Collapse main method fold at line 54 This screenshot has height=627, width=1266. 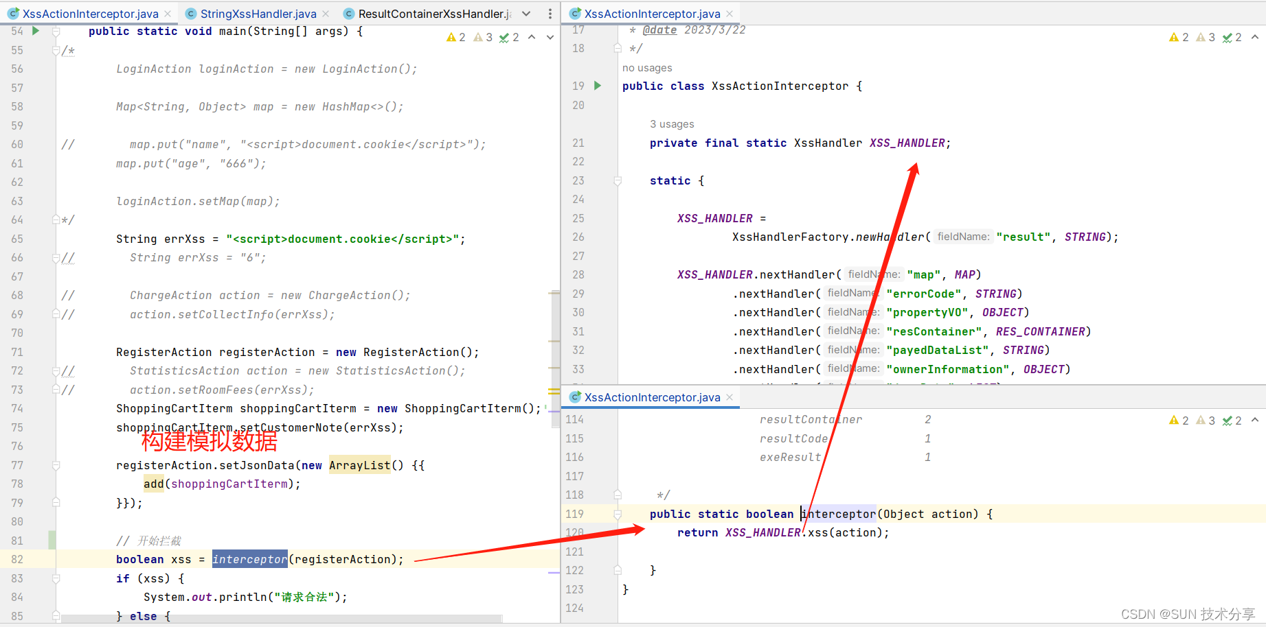(56, 32)
